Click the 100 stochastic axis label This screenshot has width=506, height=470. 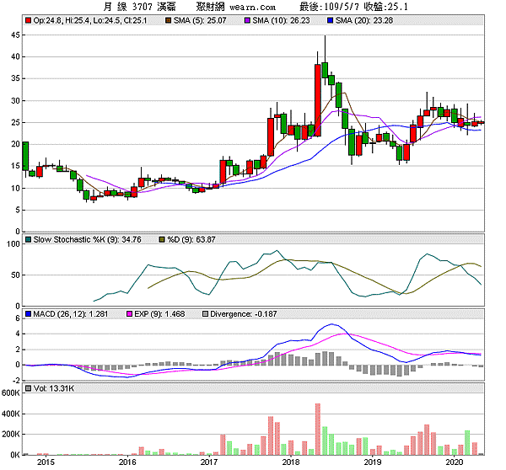(13, 244)
